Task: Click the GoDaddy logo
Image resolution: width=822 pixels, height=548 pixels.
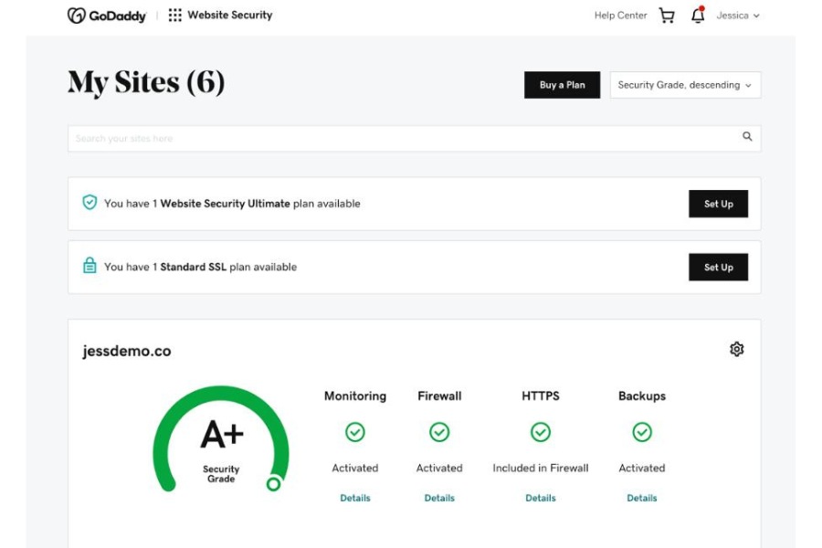Action: (x=107, y=16)
